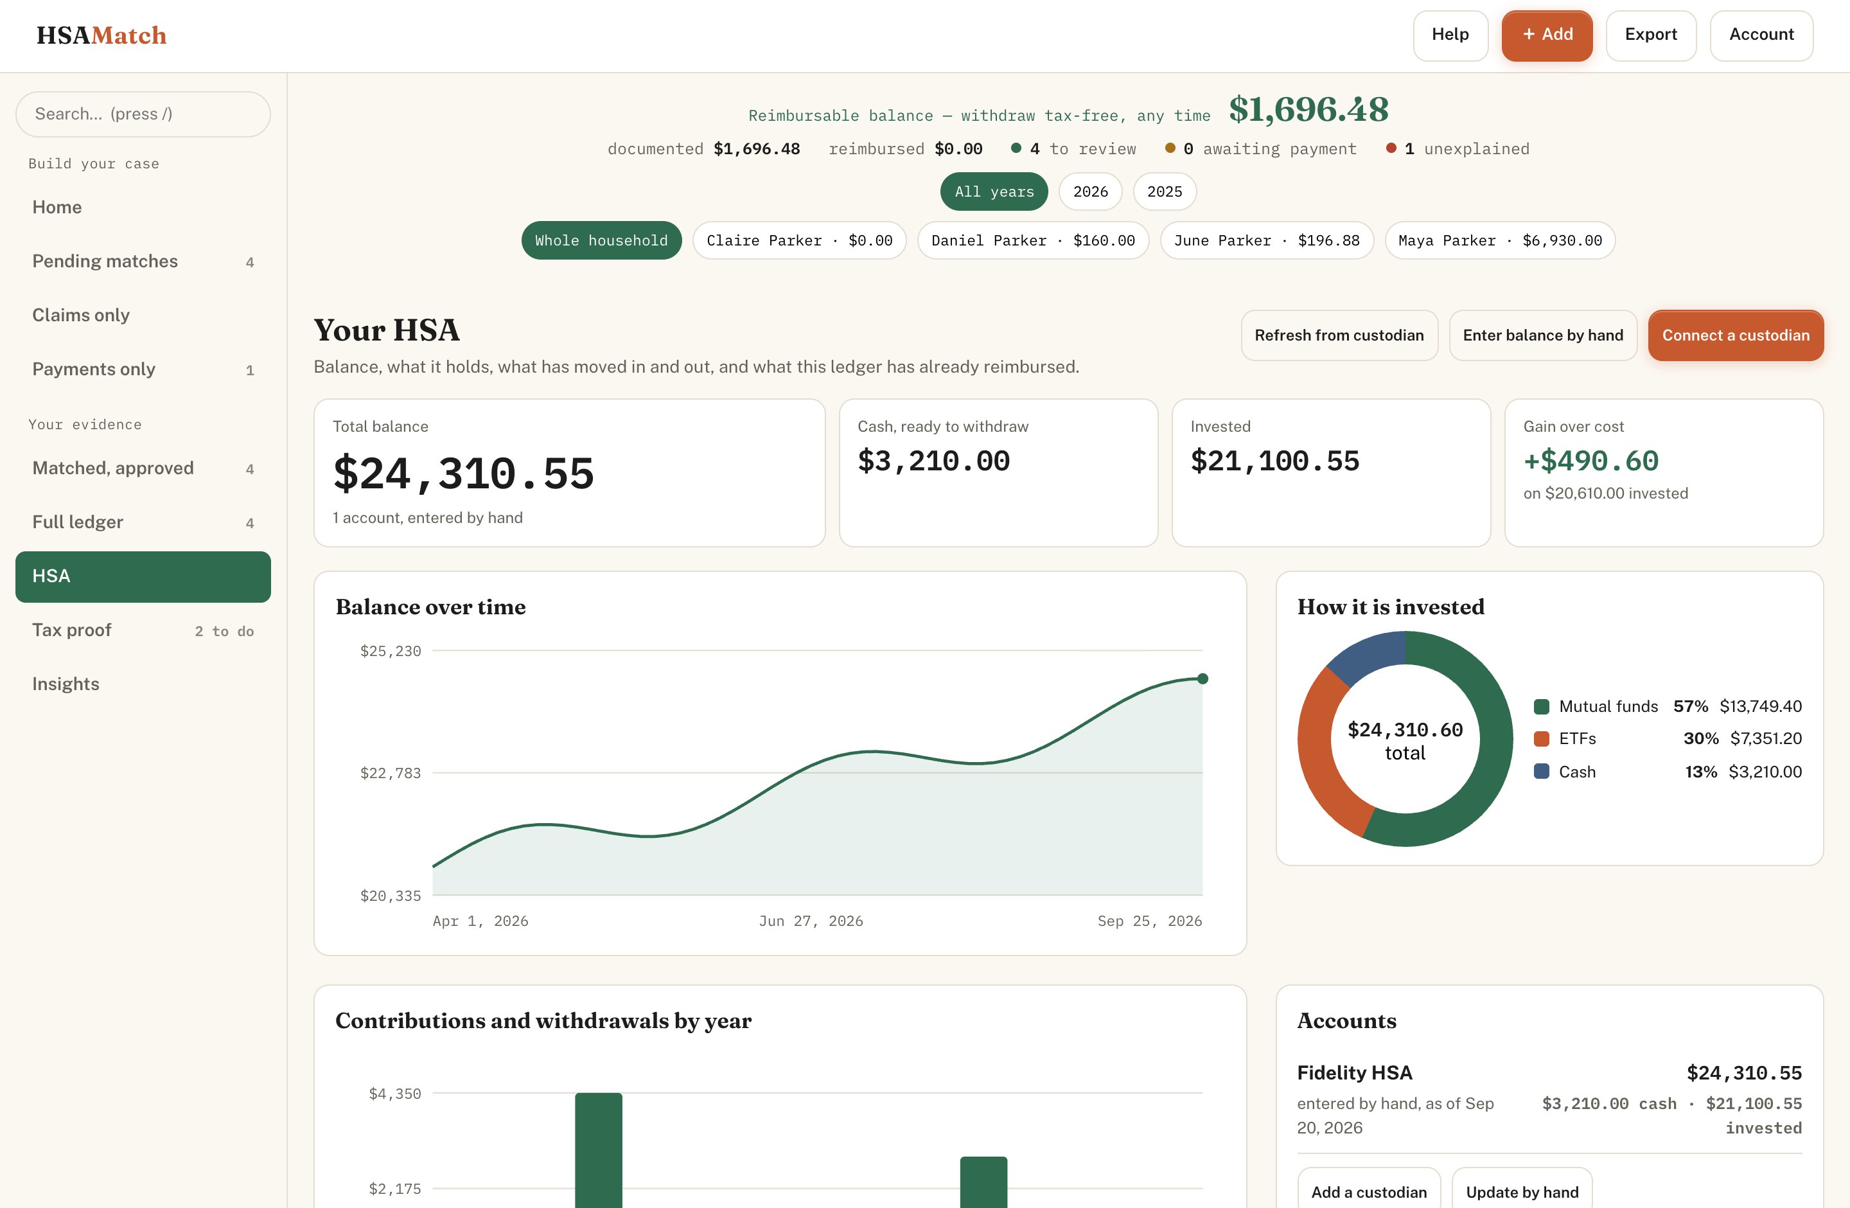Click the ETFs orange swatch
The image size is (1850, 1208).
[1542, 738]
